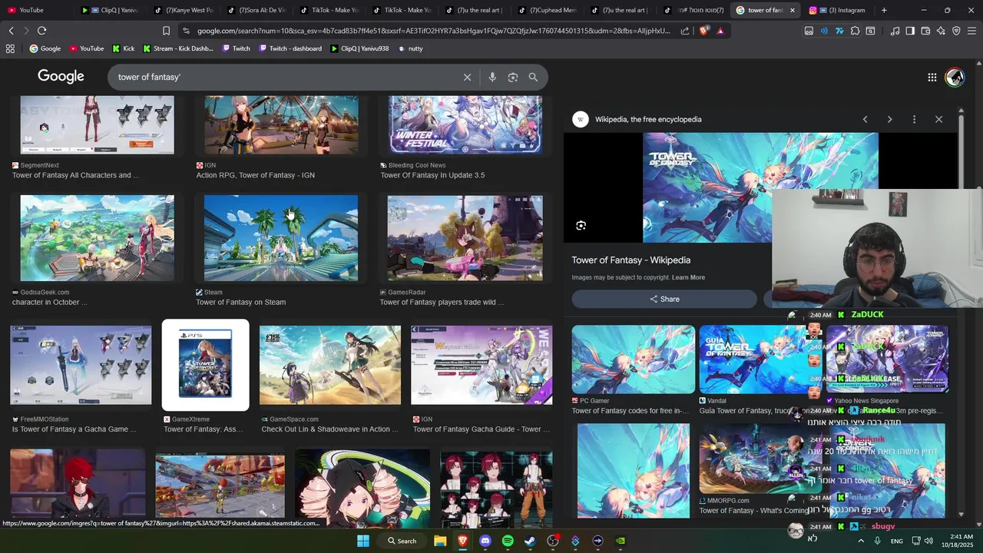Open GameSpace Lin & Shadoweave image result
983x553 pixels.
point(329,365)
